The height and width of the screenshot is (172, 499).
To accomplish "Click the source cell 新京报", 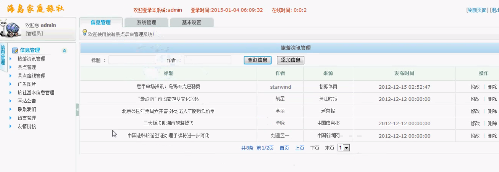I will pyautogui.click(x=328, y=111).
